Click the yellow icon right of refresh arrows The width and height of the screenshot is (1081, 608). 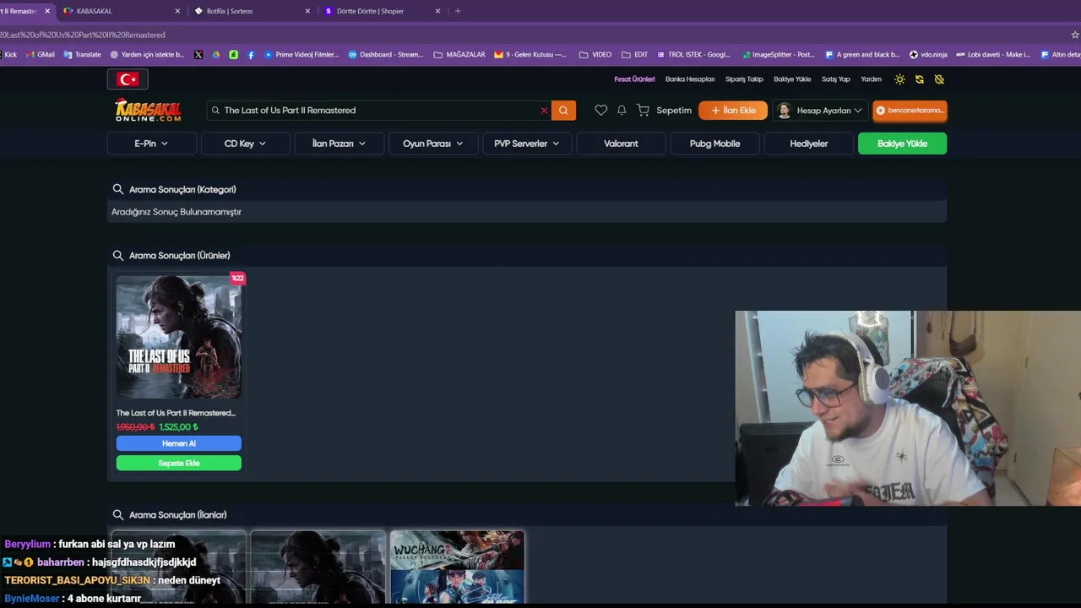pyautogui.click(x=939, y=79)
